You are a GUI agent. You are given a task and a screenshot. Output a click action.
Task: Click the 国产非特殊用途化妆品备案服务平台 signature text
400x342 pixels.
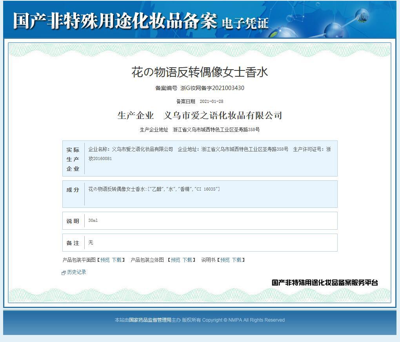(x=324, y=283)
